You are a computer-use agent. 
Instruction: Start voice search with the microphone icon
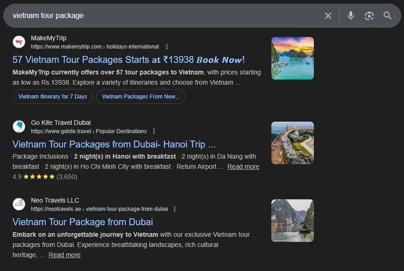[351, 16]
